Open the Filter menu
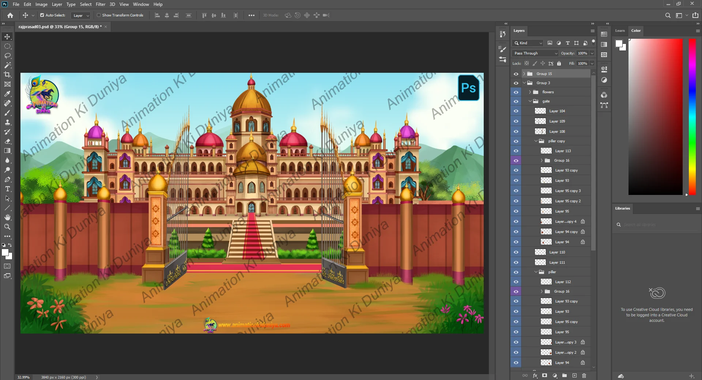 pyautogui.click(x=100, y=4)
